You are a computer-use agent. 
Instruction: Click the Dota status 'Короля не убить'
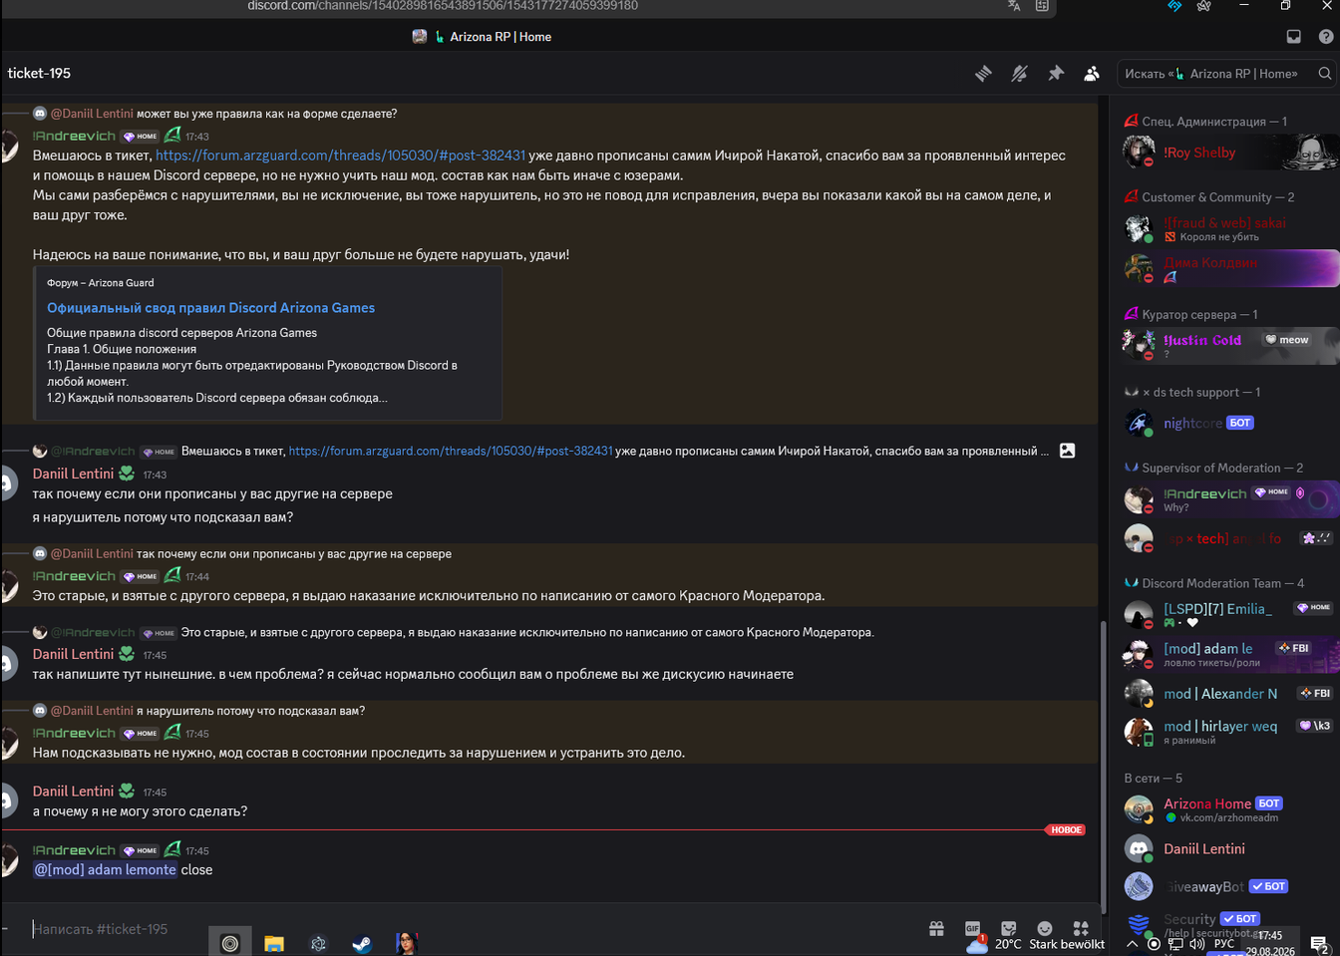click(x=1218, y=237)
